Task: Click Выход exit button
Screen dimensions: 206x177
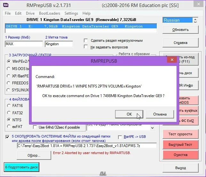Action: (180, 168)
